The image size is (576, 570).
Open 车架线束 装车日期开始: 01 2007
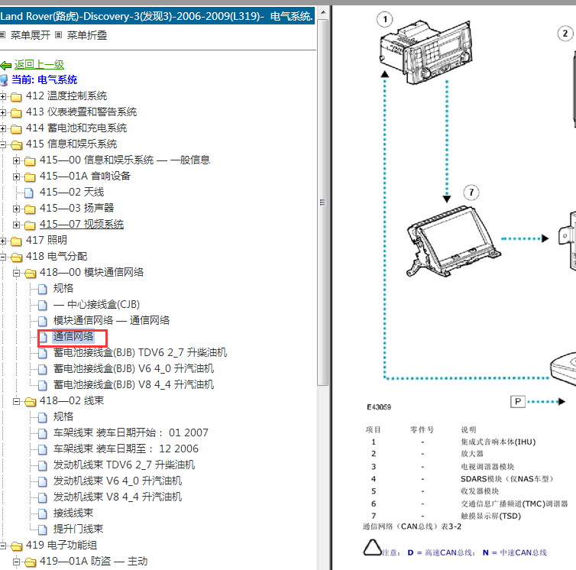[x=131, y=432]
